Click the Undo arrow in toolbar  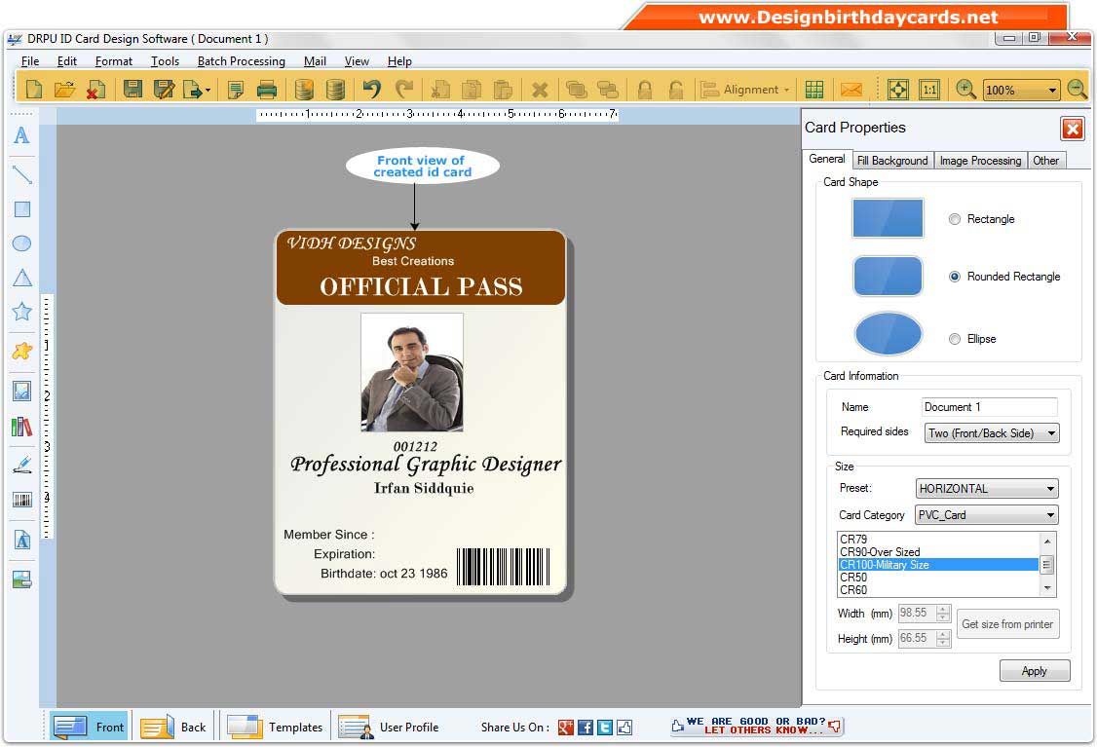pyautogui.click(x=371, y=90)
